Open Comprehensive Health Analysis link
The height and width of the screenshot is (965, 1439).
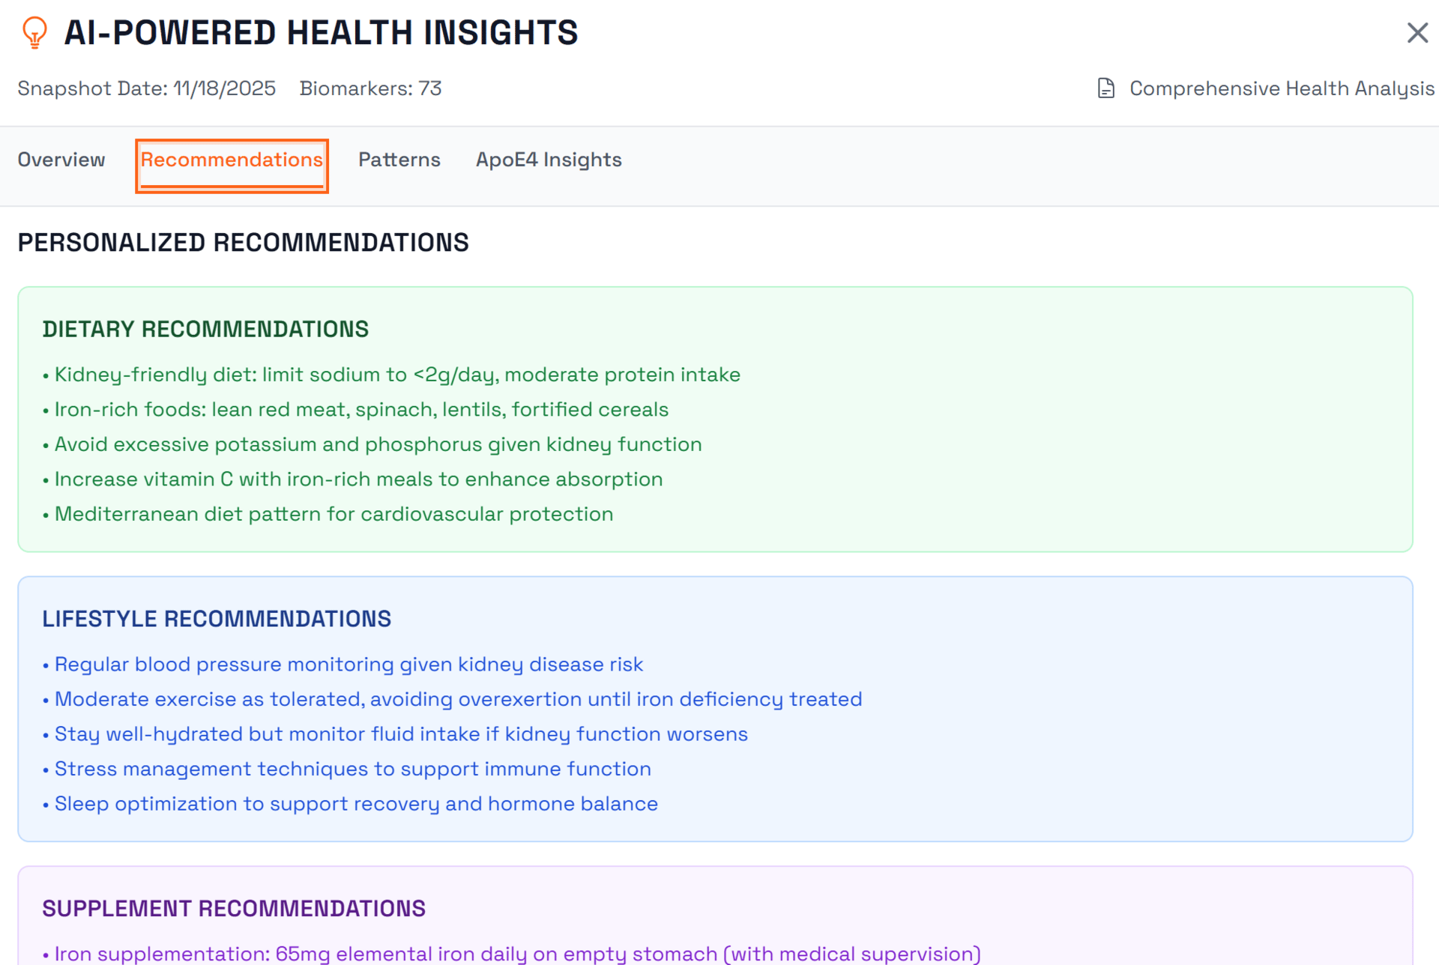(1281, 88)
